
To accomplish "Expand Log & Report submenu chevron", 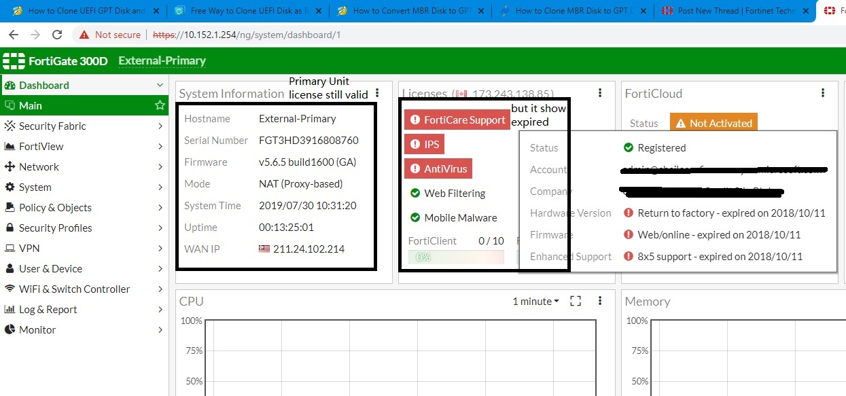I will tap(160, 309).
